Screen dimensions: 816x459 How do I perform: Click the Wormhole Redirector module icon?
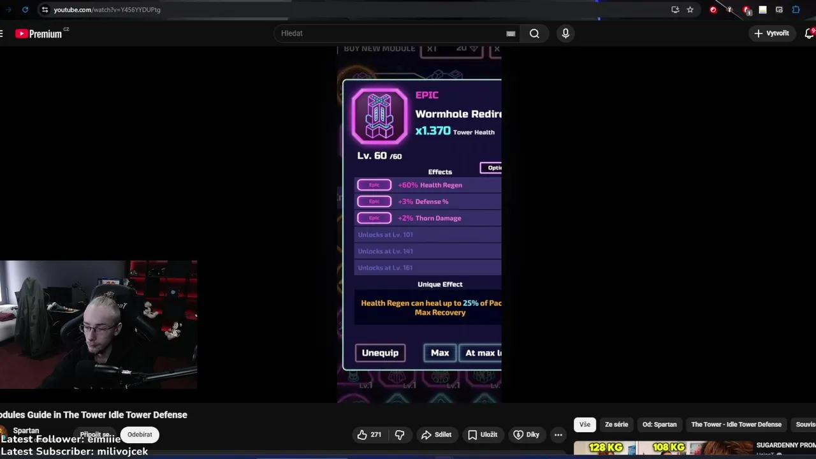coord(379,116)
